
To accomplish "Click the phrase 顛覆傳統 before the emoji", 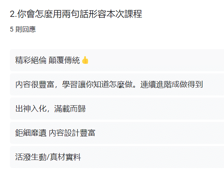I will [64, 60].
